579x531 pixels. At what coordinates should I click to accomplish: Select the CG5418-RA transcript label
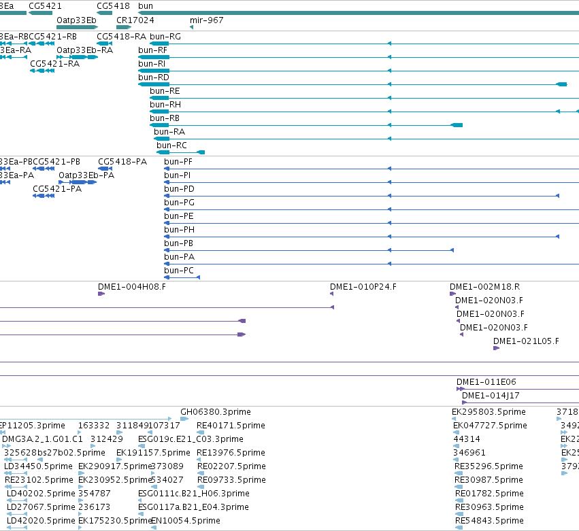tap(121, 37)
